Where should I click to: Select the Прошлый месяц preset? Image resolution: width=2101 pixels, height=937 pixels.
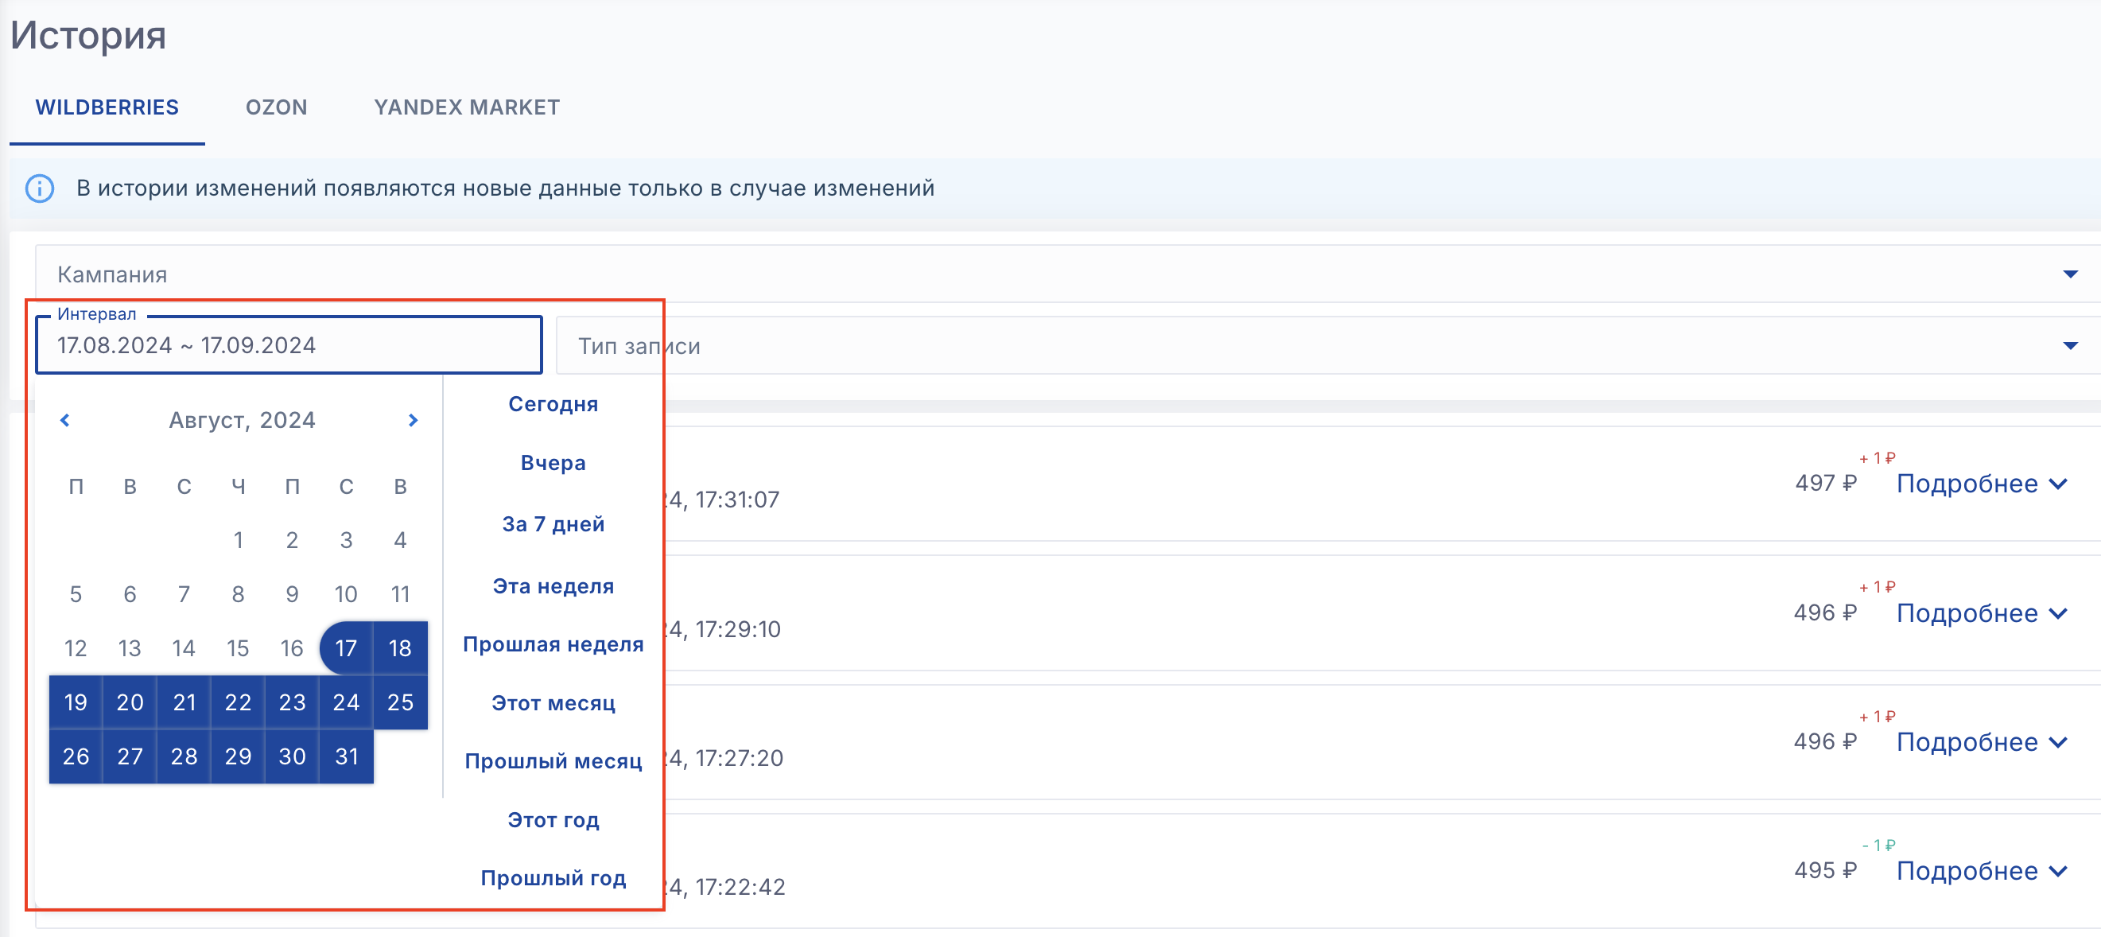point(553,761)
